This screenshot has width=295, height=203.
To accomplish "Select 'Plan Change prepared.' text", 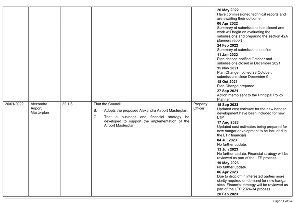I will [236, 86].
